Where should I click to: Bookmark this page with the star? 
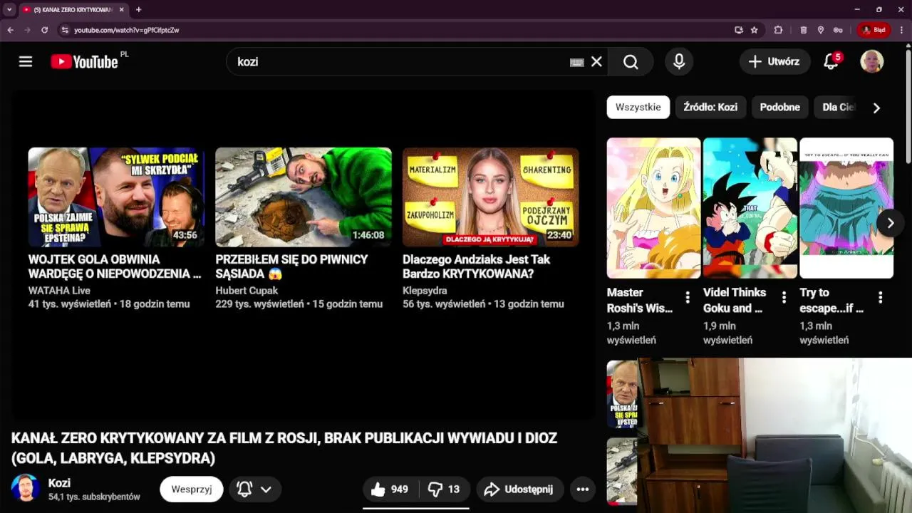(x=755, y=30)
